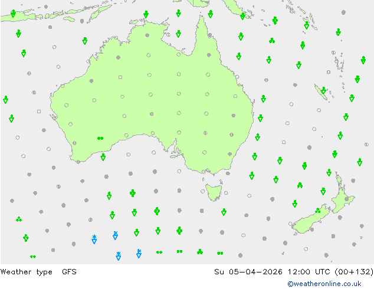Click the green shower symbol on New Caledonia
Viewport: 374px width, 289px height.
(x=323, y=91)
